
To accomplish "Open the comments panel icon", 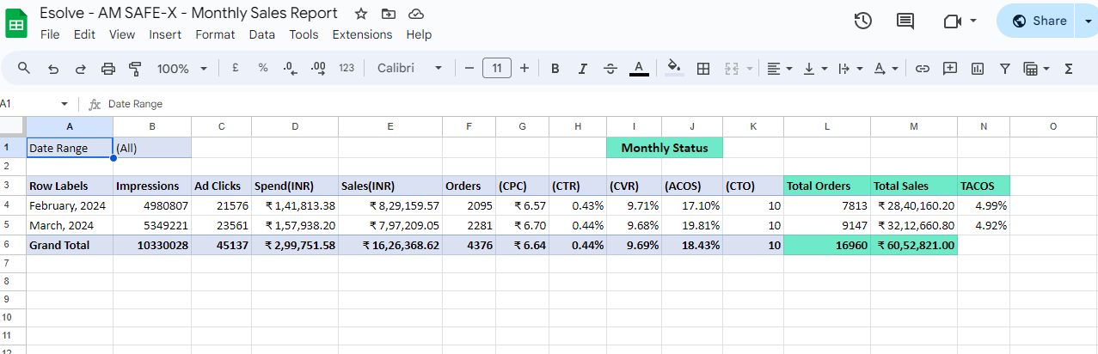I will [x=905, y=21].
